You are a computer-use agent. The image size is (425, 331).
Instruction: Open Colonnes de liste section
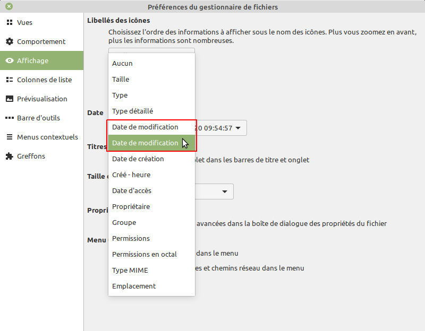(42, 80)
